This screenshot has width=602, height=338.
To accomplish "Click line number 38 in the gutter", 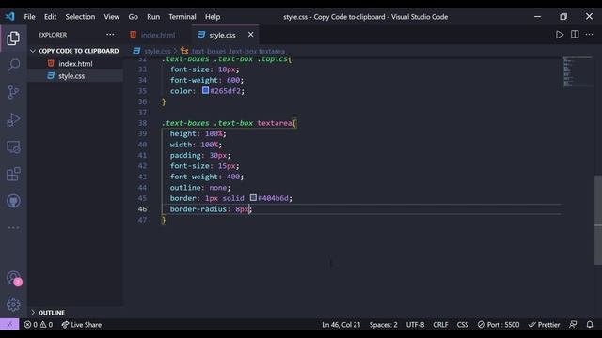I will (x=142, y=123).
